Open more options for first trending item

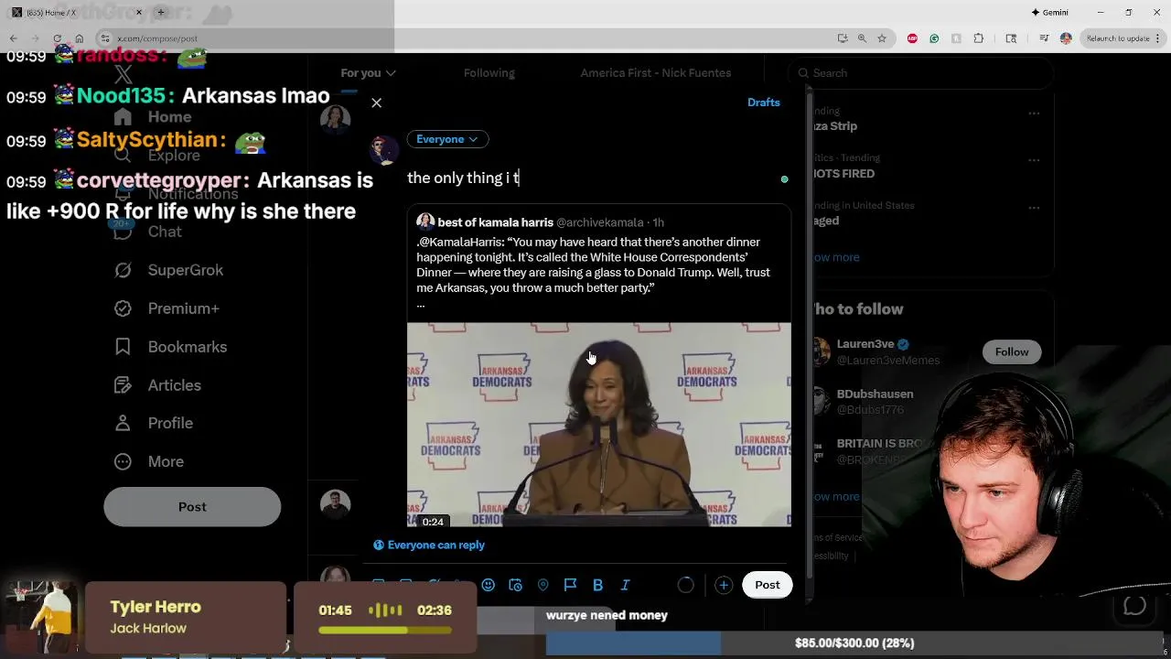coord(1034,113)
